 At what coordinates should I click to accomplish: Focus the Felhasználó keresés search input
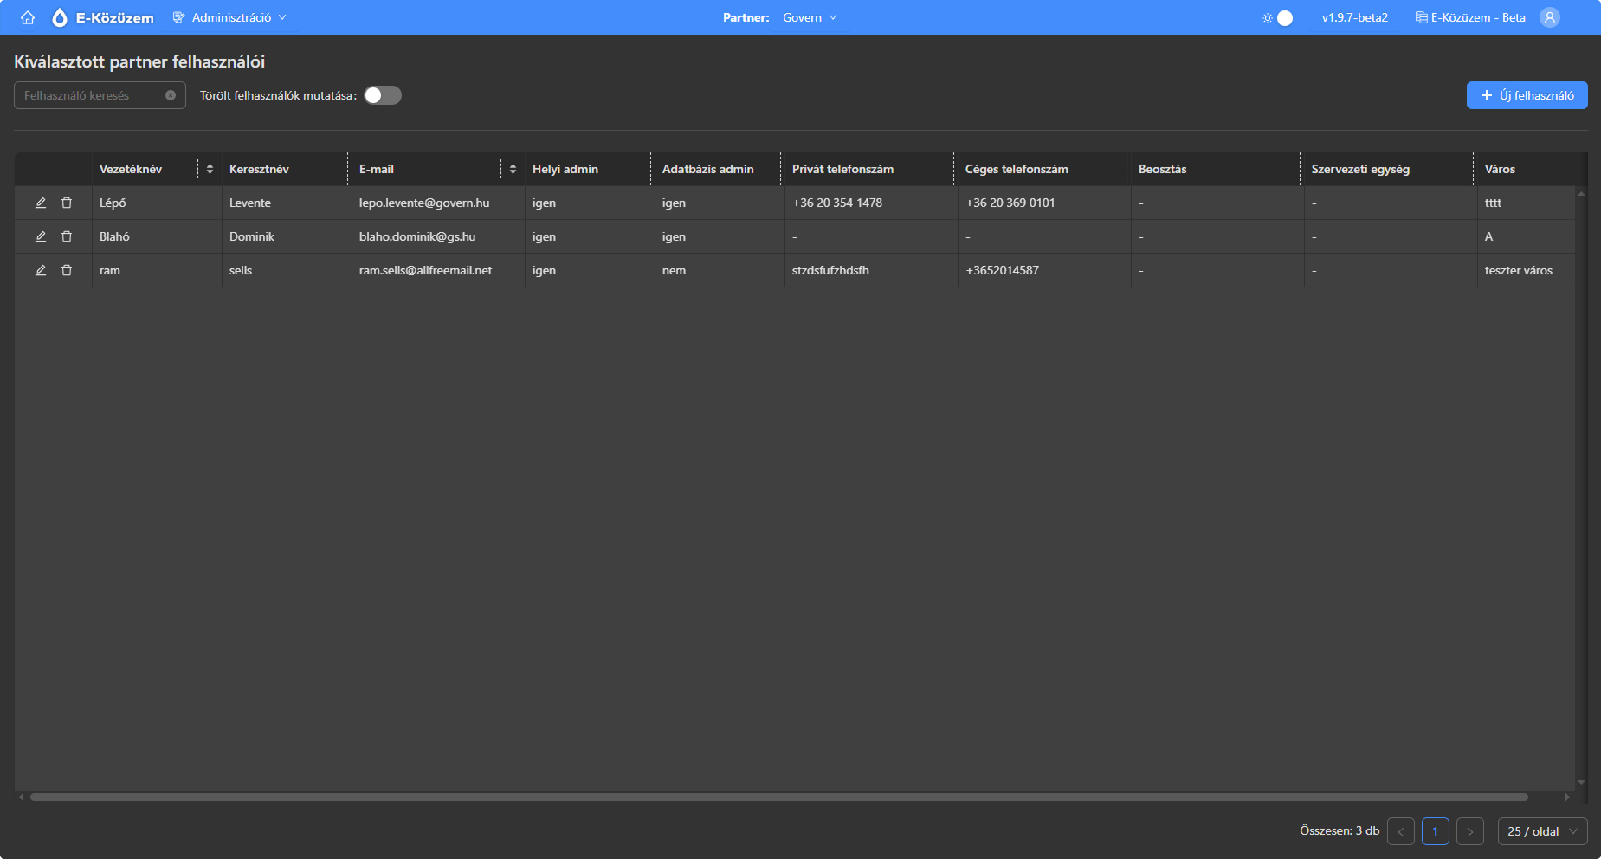pos(91,95)
